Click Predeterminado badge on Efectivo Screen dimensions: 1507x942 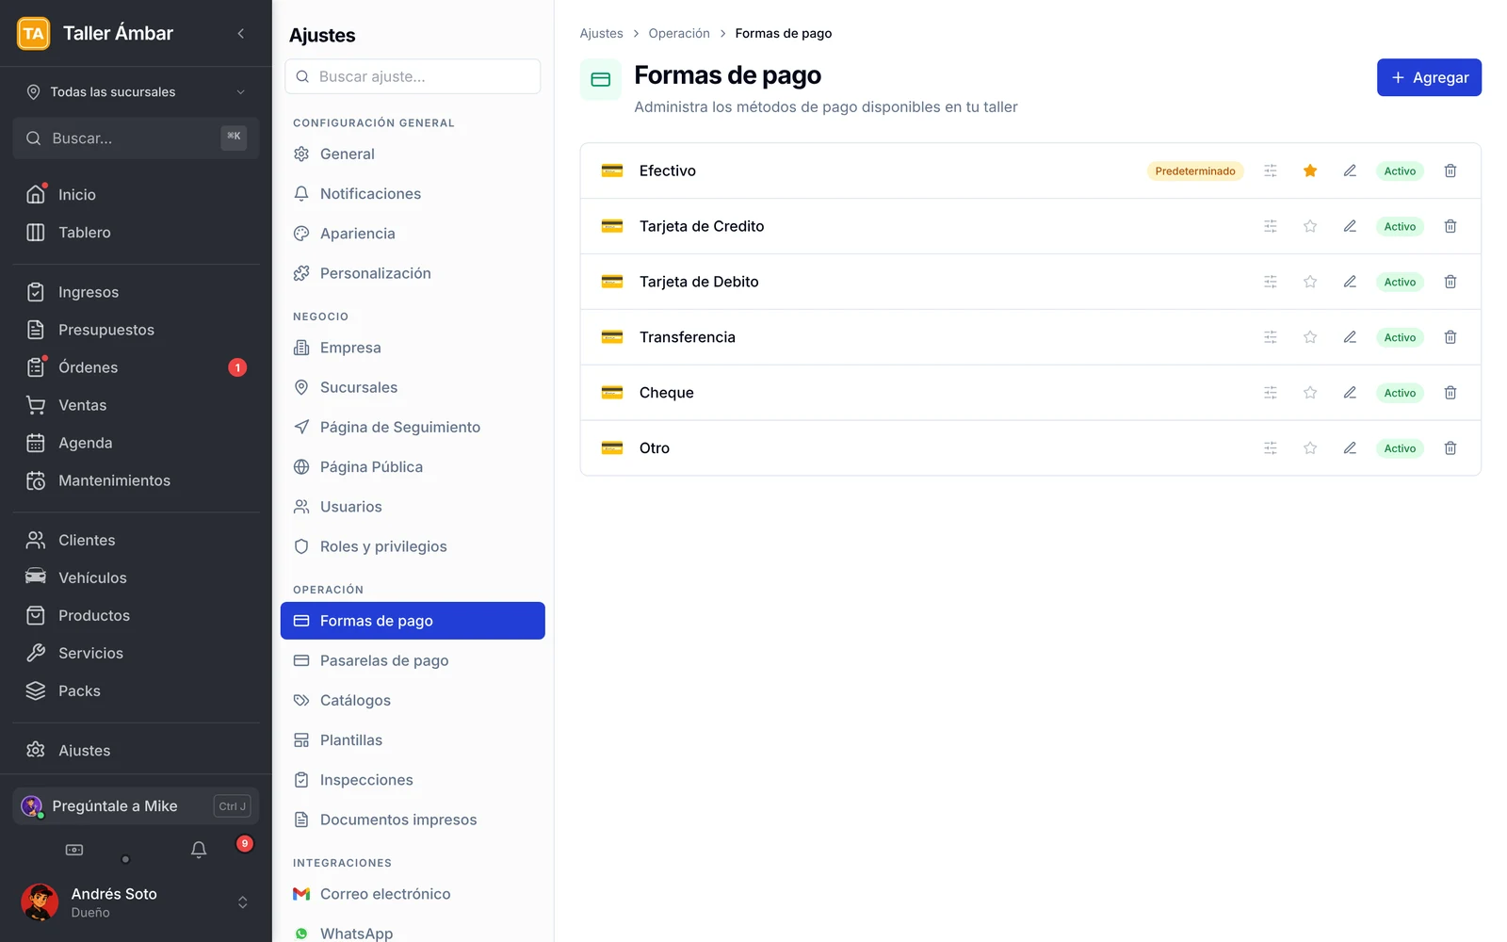coord(1195,171)
